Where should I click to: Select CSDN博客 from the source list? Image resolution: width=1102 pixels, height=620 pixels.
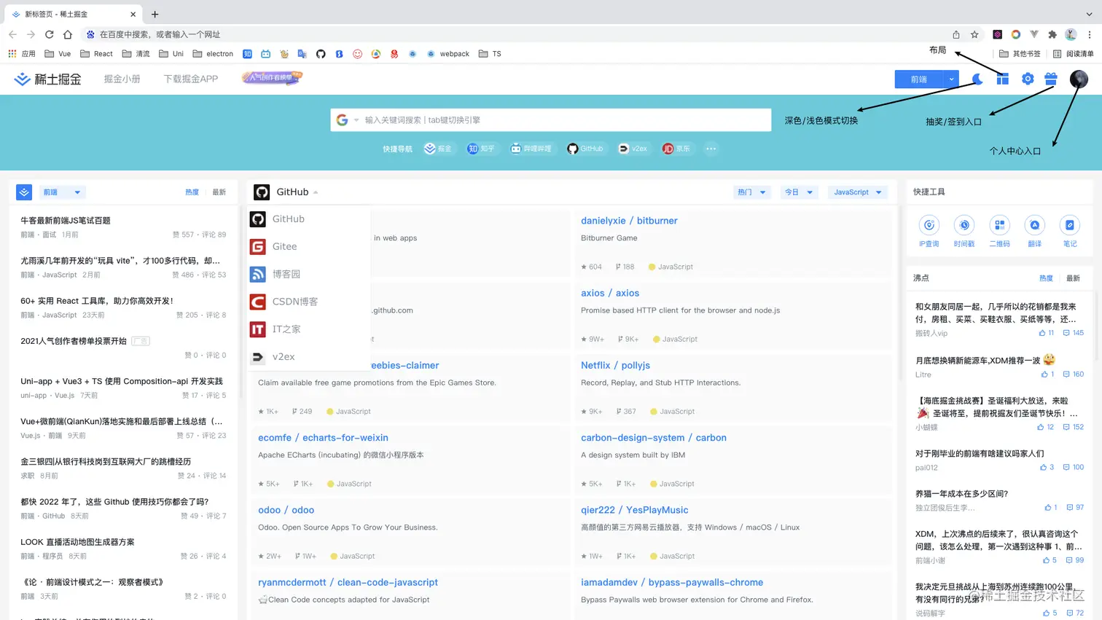[x=309, y=302]
